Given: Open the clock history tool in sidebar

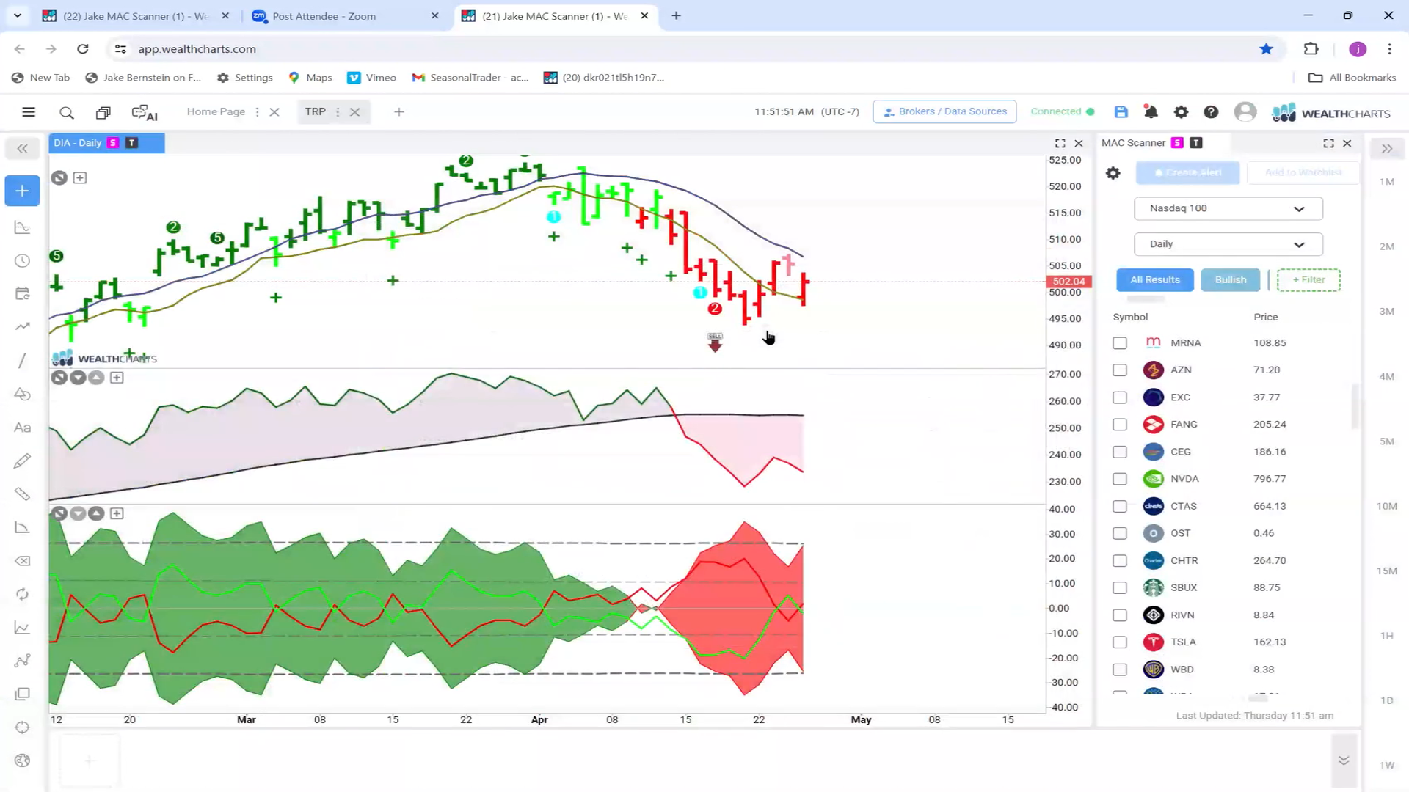Looking at the screenshot, I should [22, 261].
